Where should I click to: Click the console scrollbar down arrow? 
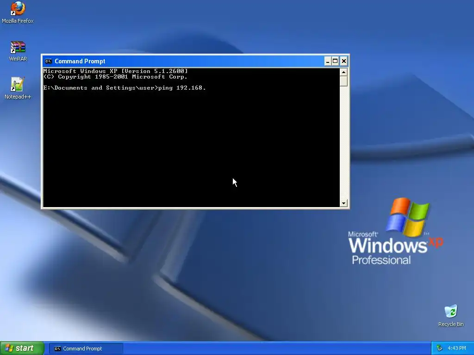pos(343,203)
